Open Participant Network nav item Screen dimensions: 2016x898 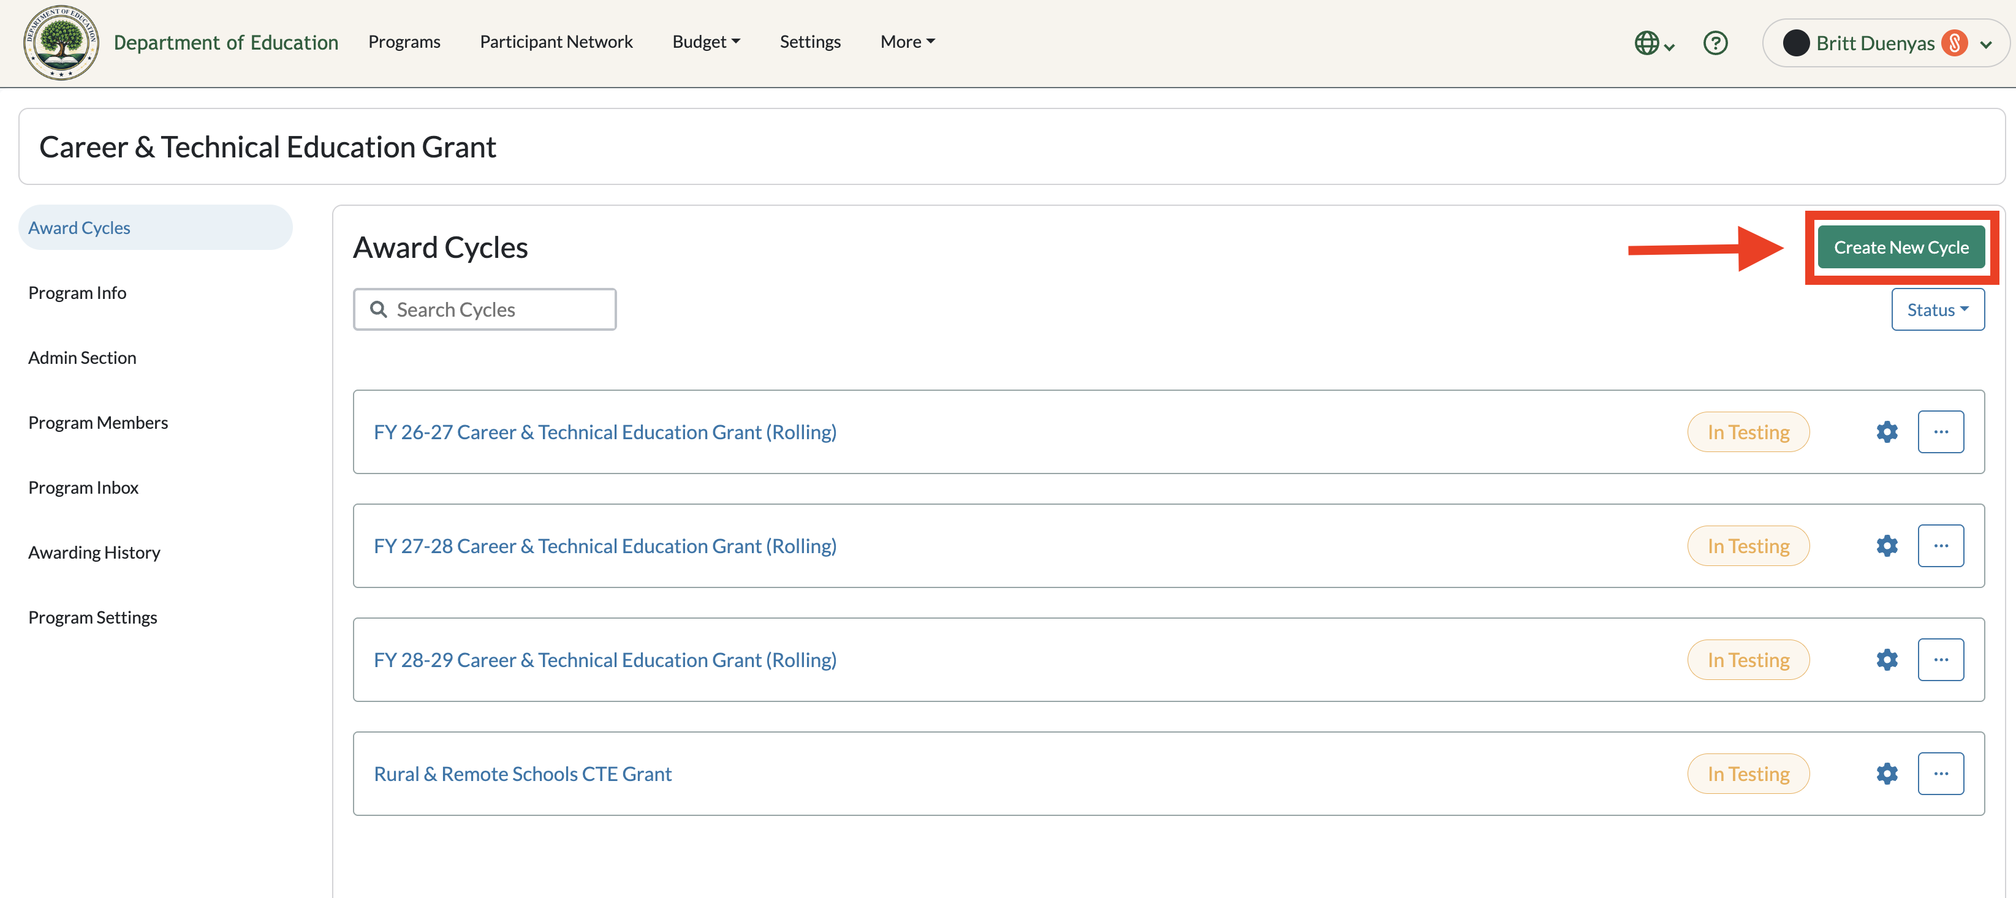tap(556, 42)
